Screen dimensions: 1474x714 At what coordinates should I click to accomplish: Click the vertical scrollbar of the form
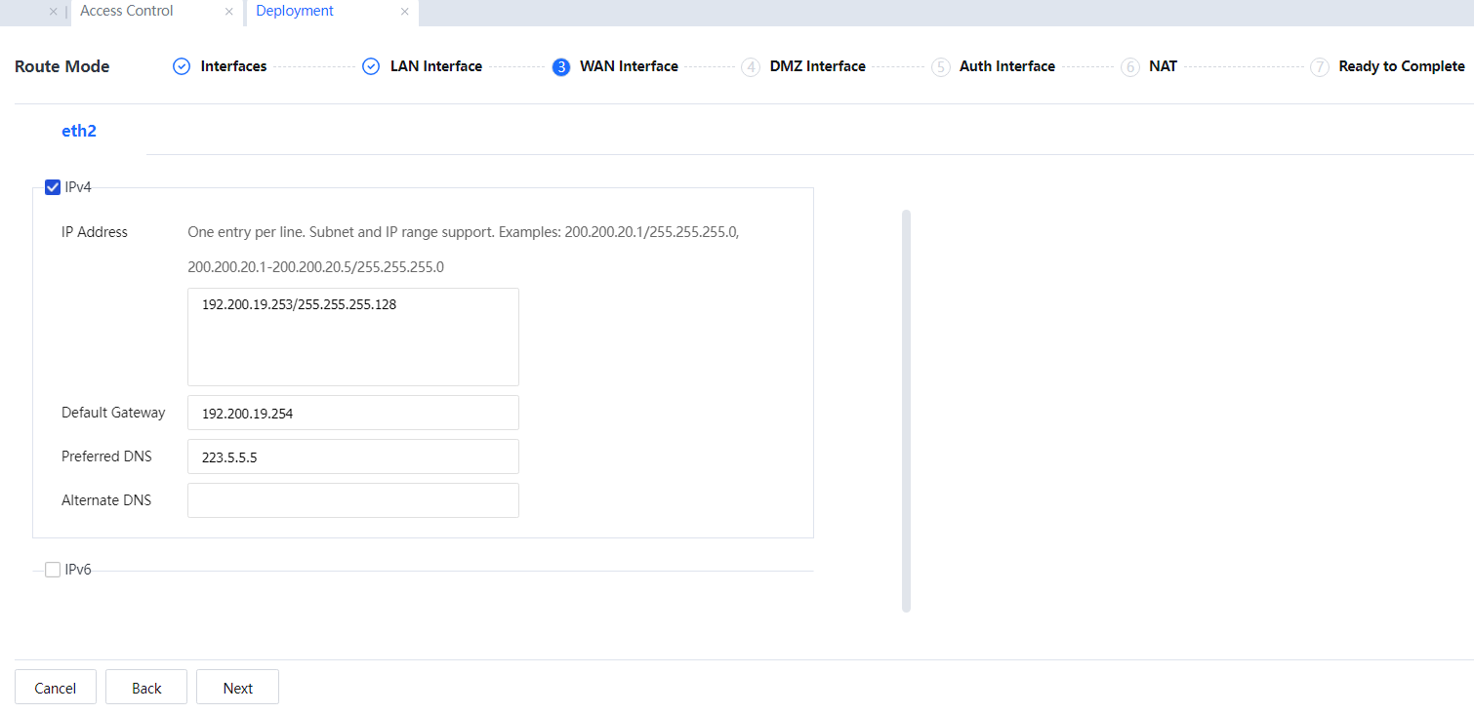(906, 410)
